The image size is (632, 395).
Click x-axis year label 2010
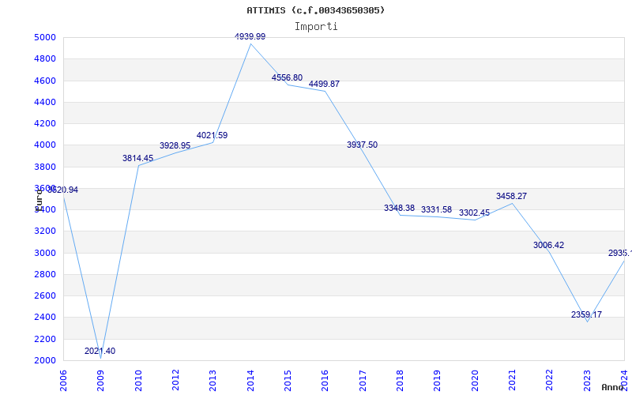click(x=138, y=381)
